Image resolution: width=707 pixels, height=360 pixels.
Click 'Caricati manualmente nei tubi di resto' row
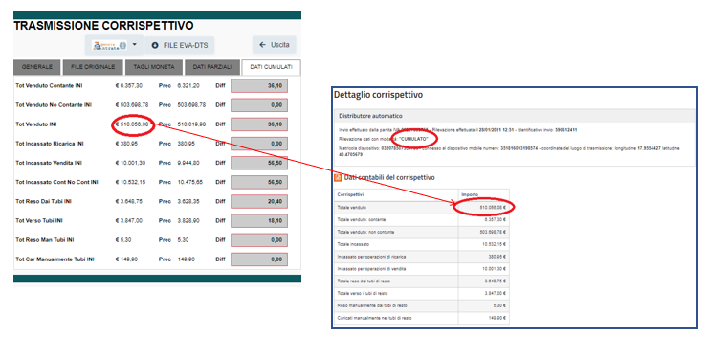(422, 318)
